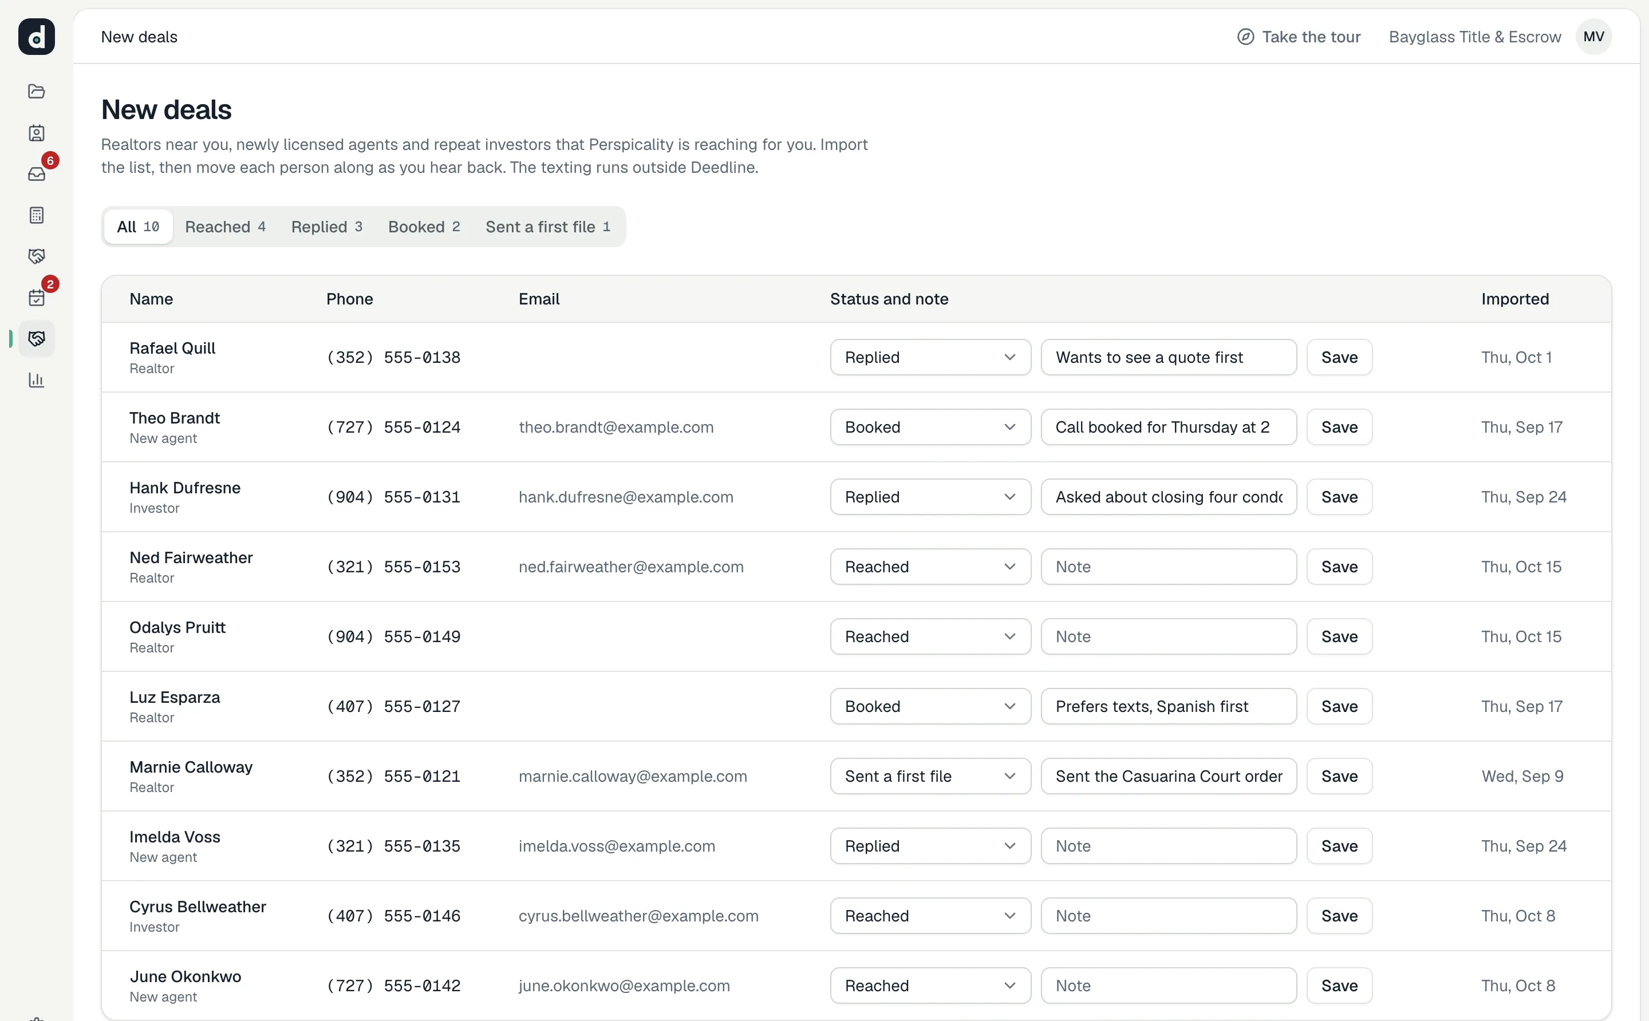This screenshot has height=1021, width=1649.
Task: Open the MV user avatar
Action: 1593,37
